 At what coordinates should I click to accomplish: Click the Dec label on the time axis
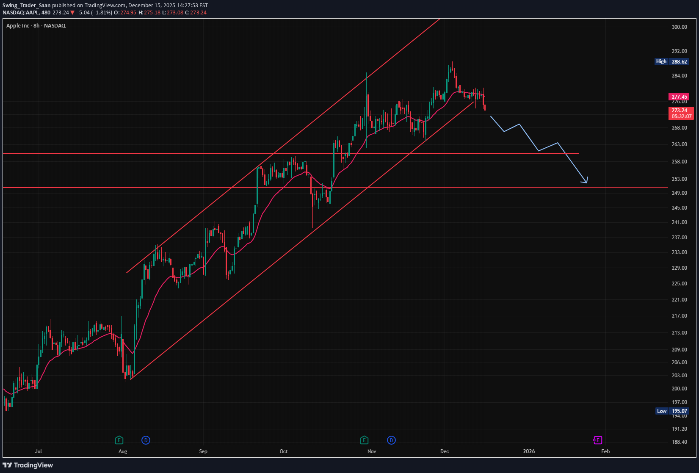click(444, 451)
